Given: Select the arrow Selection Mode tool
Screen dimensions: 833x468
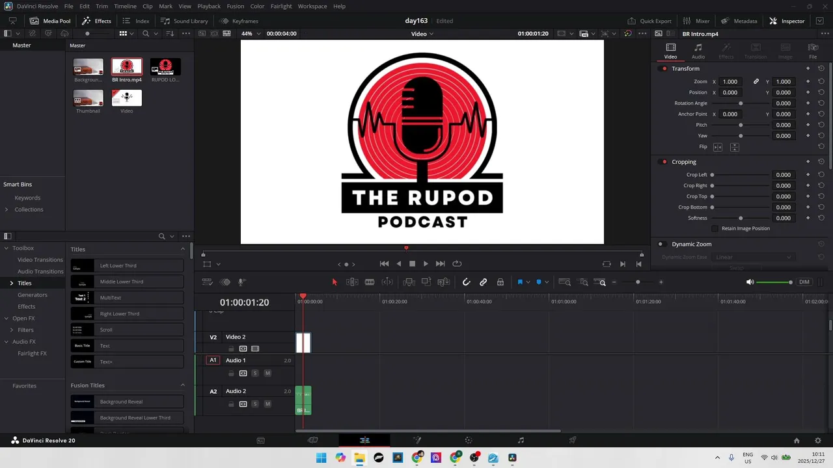Looking at the screenshot, I should (335, 282).
